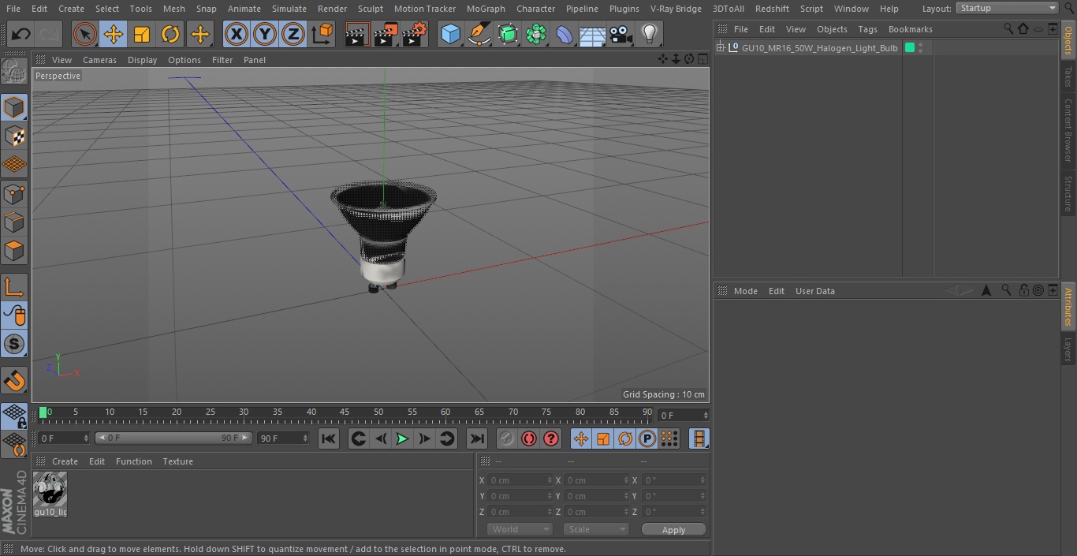Select the gu10_lig material thumbnail
Viewport: 1077px width, 556px height.
click(x=50, y=490)
